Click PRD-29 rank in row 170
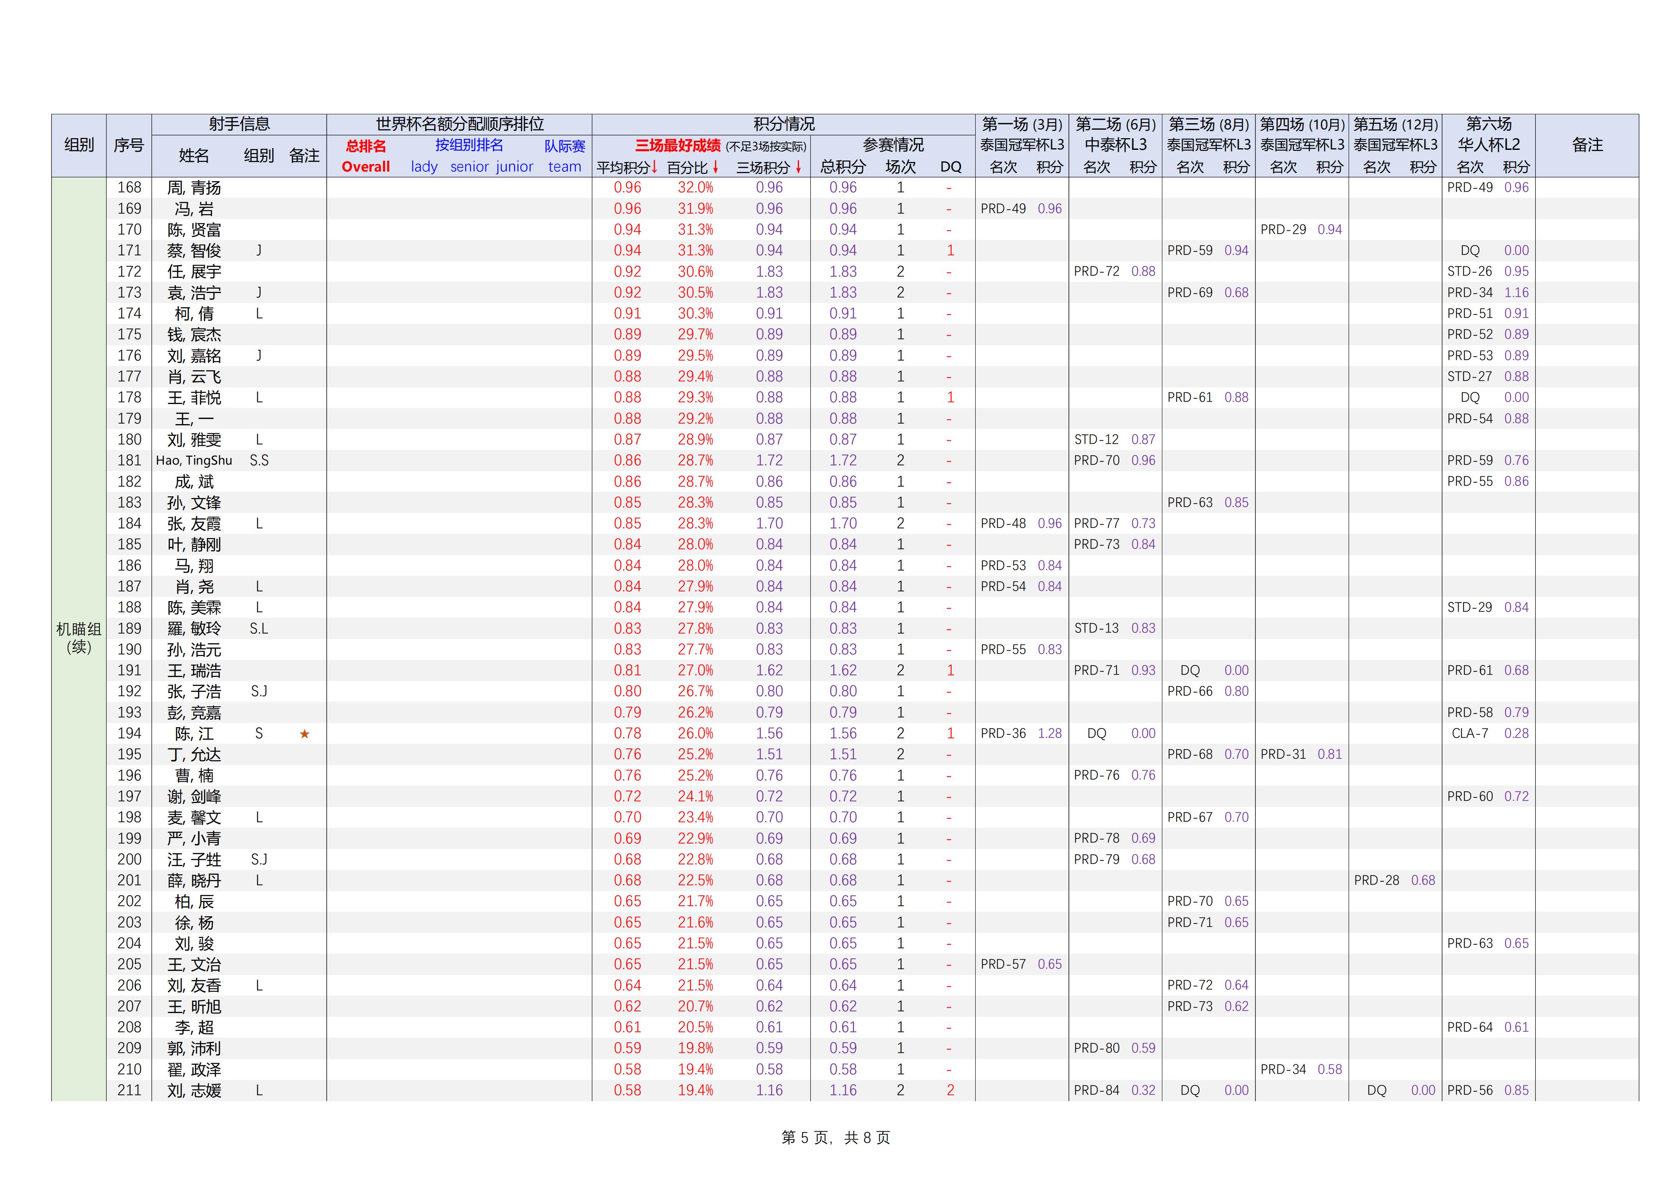Viewport: 1674px width, 1183px height. pyautogui.click(x=1283, y=230)
